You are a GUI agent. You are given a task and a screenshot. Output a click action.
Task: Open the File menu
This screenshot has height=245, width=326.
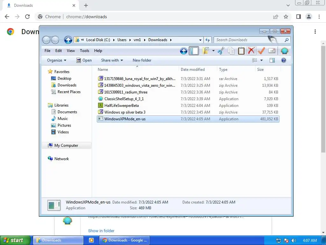click(x=47, y=51)
